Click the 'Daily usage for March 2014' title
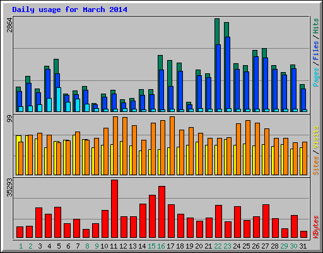323x253 pixels. [x=69, y=9]
